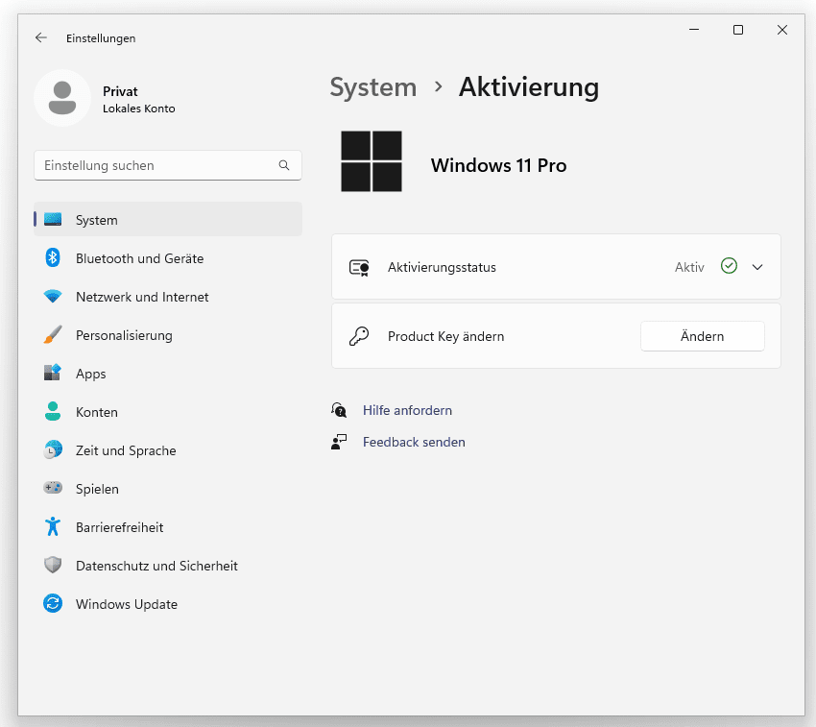Click the search magnifier icon
Viewport: 816px width, 727px height.
(284, 165)
